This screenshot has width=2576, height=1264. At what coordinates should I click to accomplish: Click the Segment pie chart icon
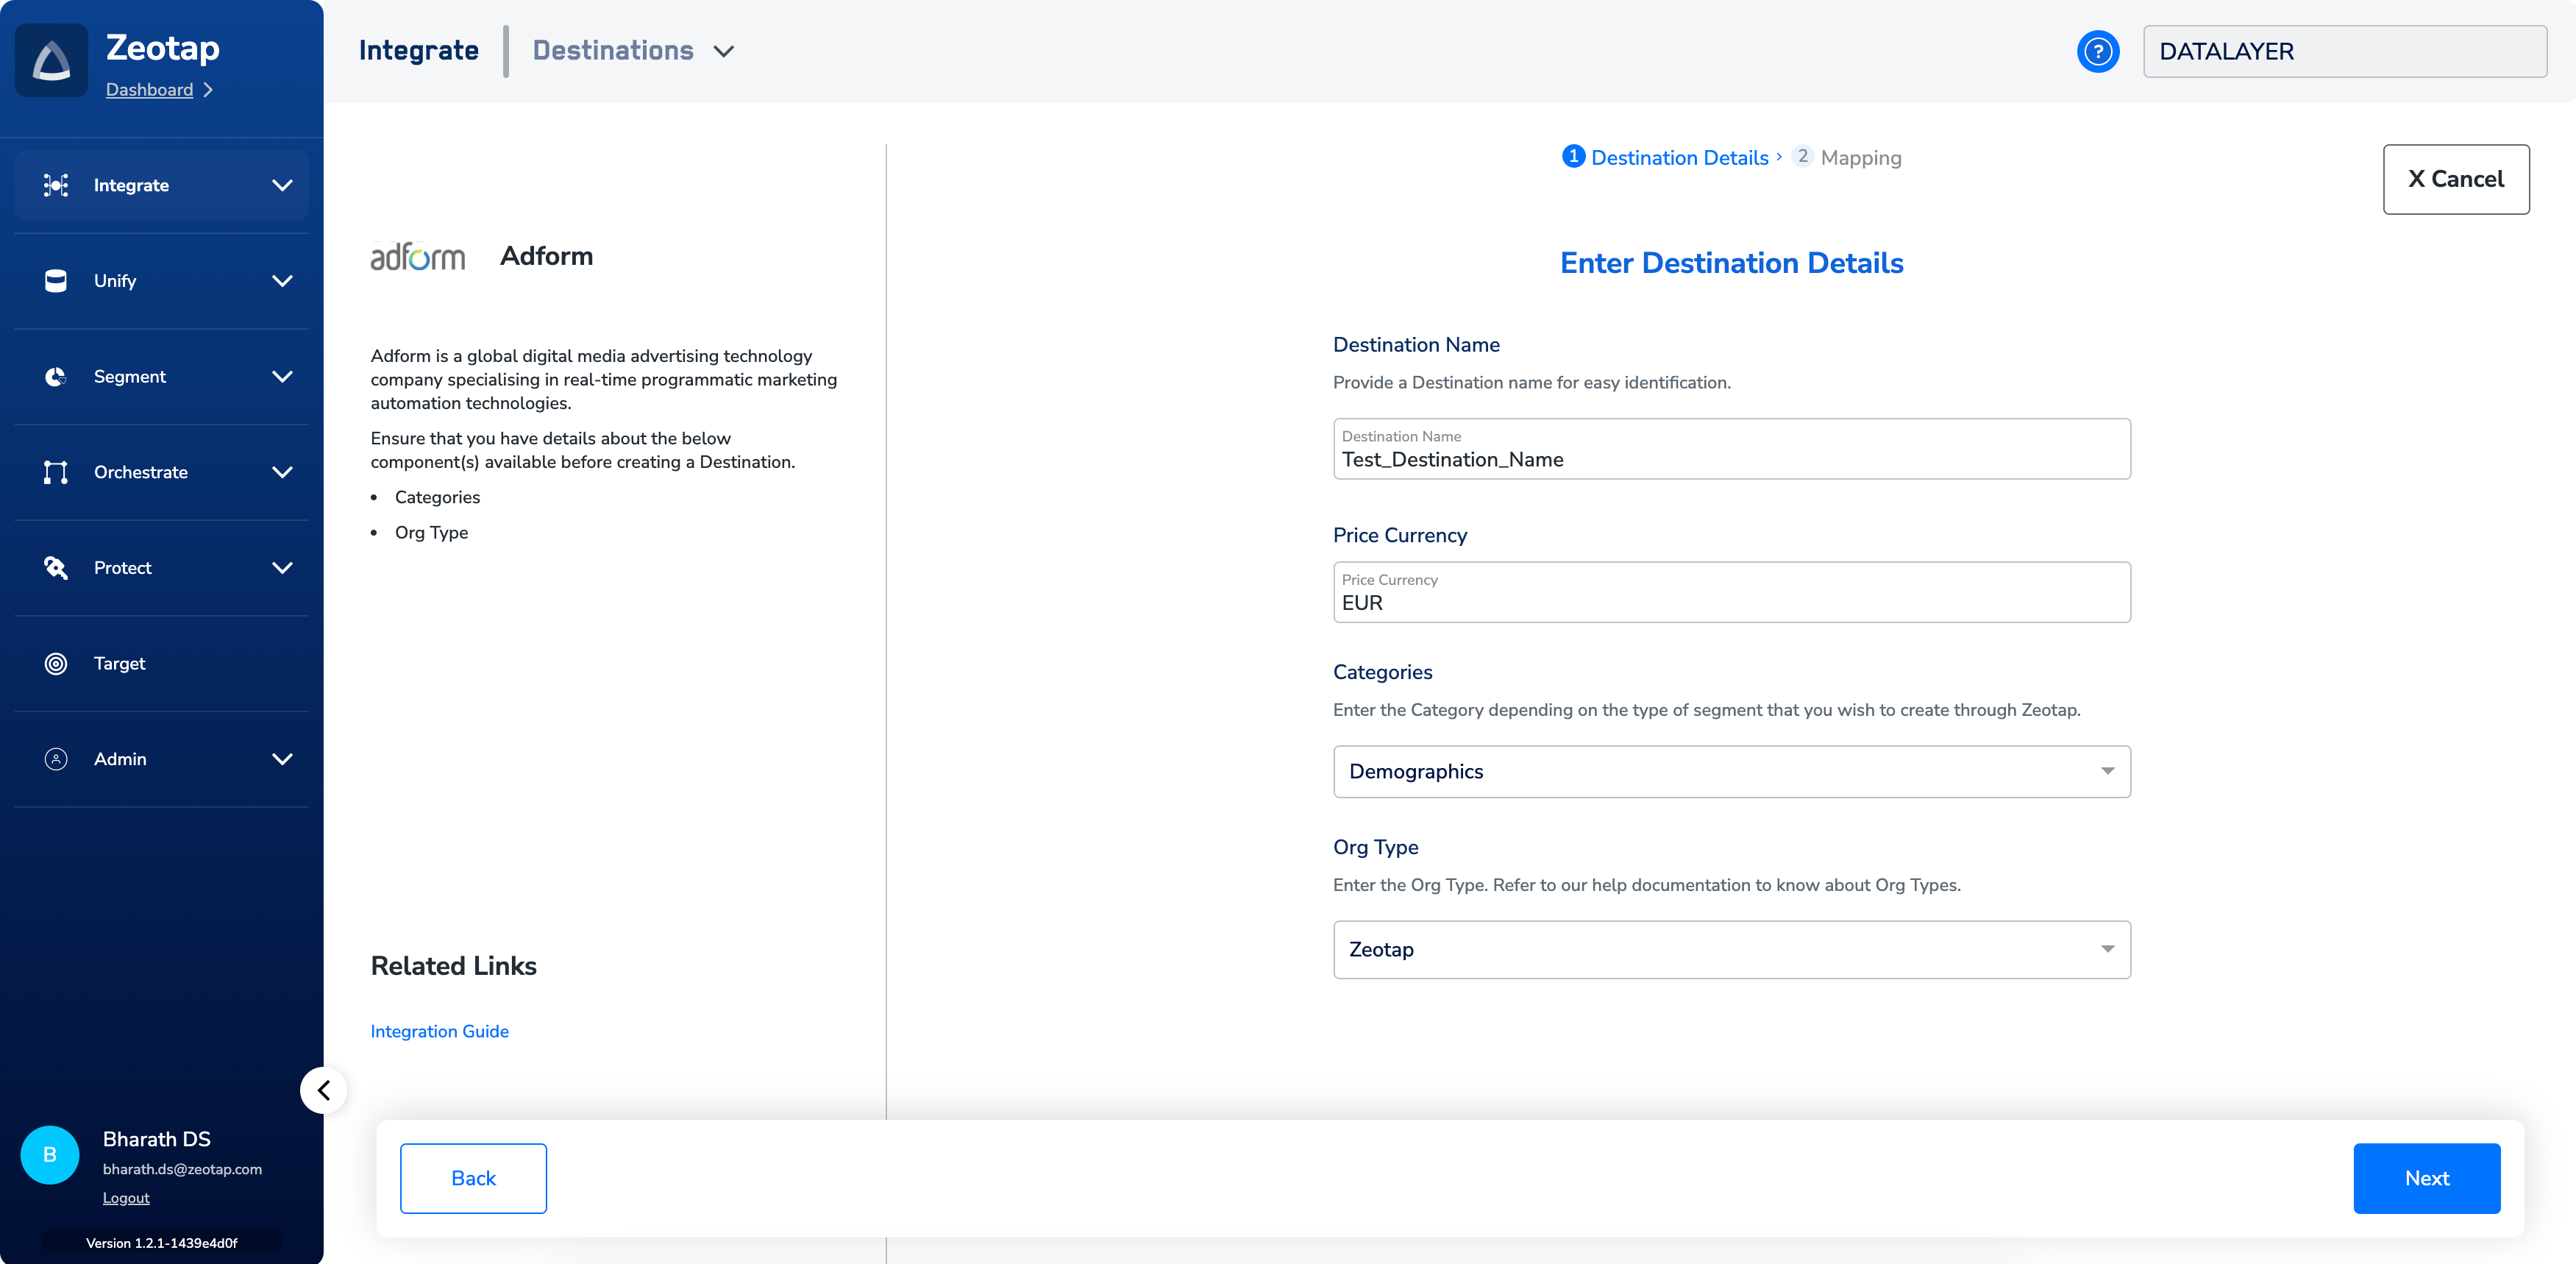[x=56, y=377]
